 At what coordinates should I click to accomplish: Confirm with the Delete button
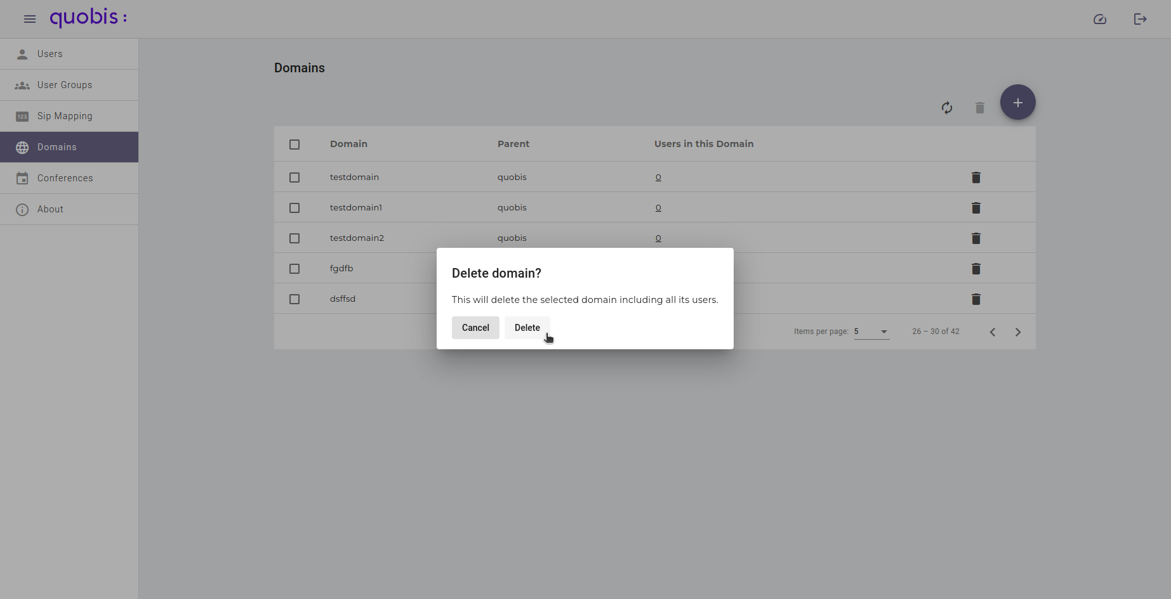click(x=527, y=328)
